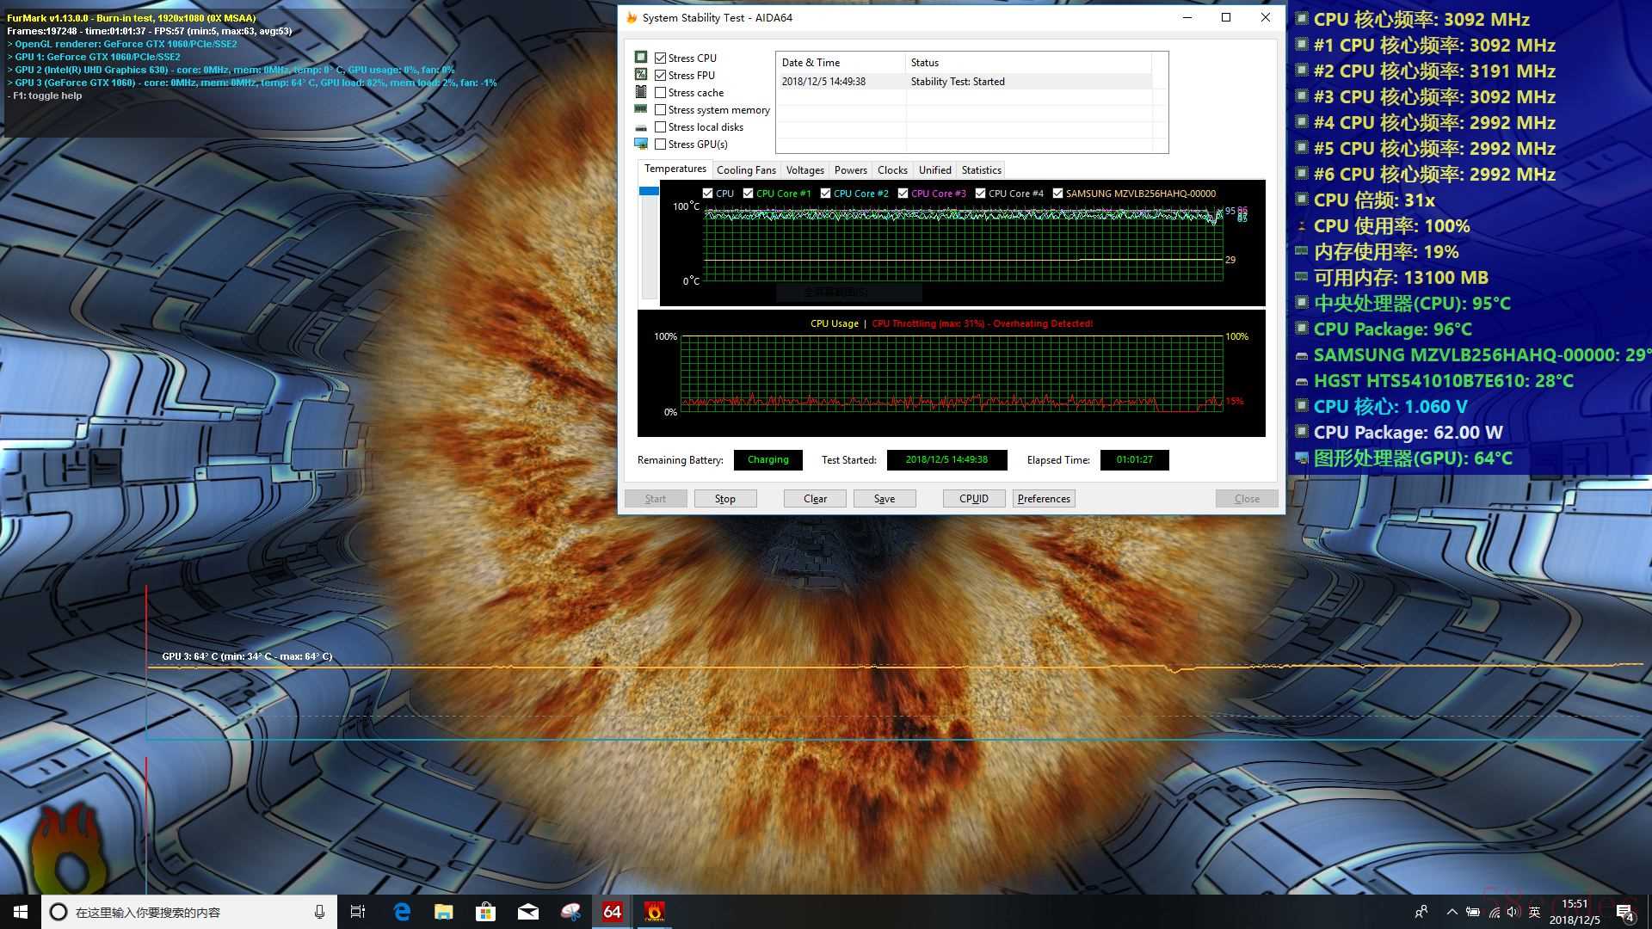Switch to the Unified tab

click(934, 170)
